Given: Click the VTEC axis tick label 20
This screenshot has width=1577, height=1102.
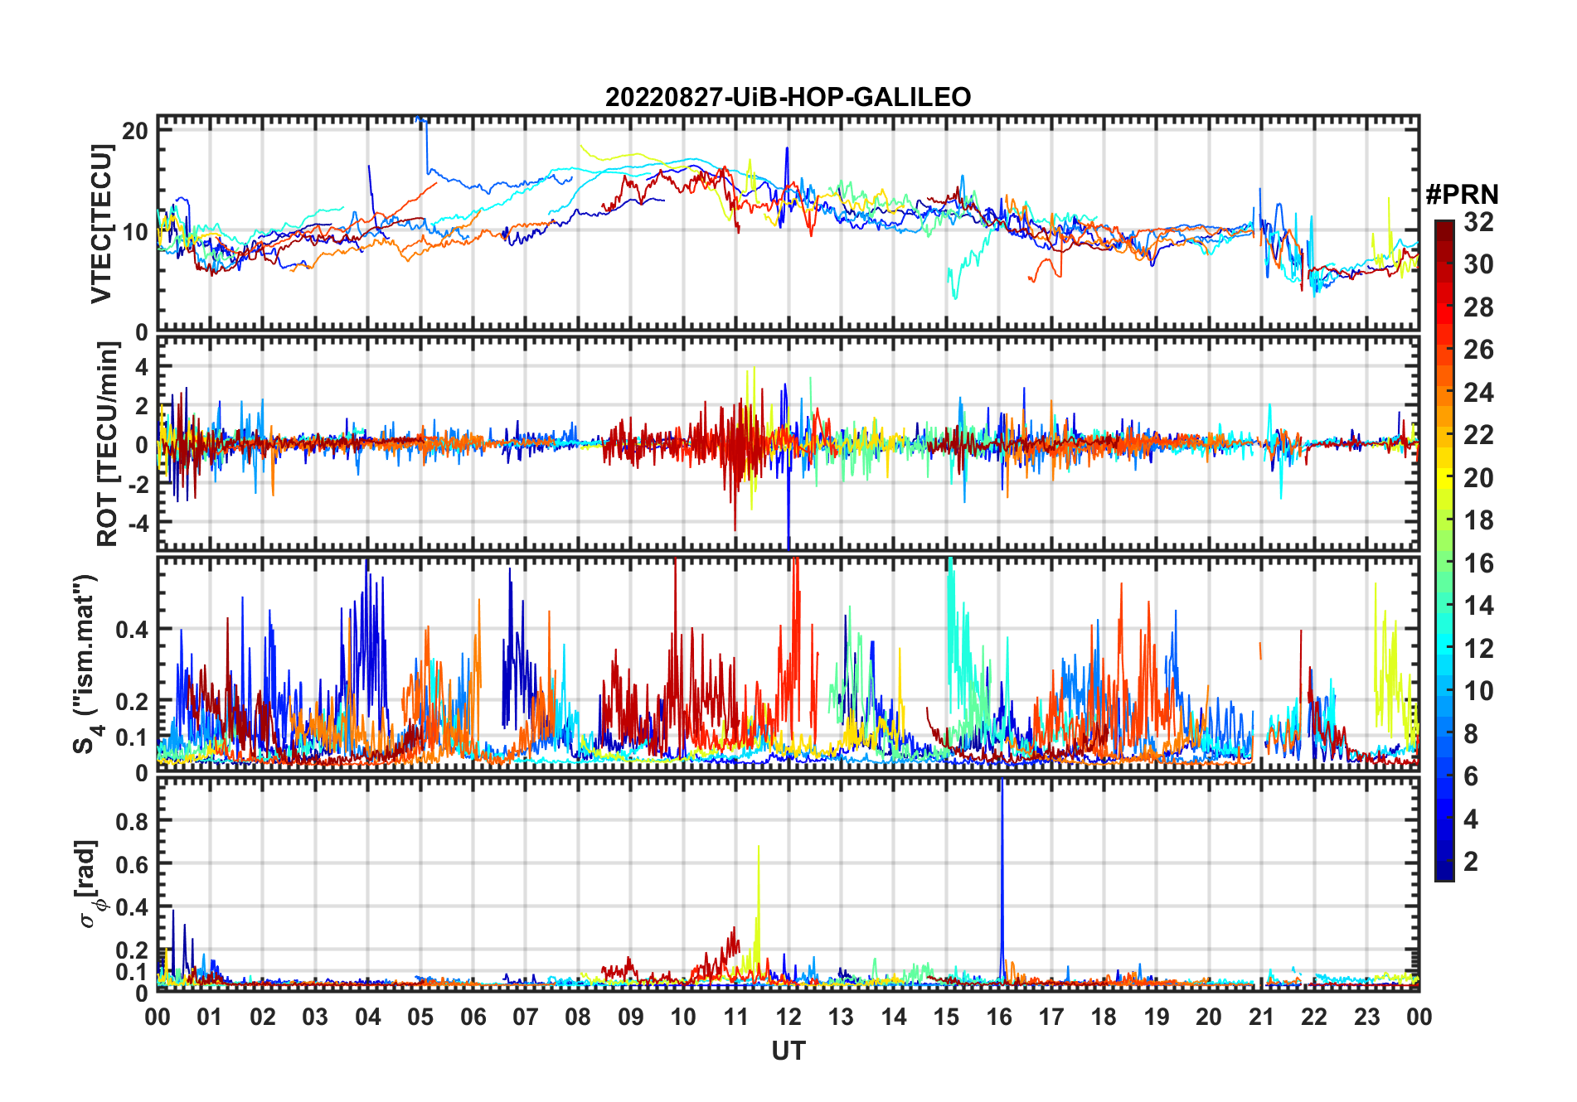Looking at the screenshot, I should (x=136, y=130).
